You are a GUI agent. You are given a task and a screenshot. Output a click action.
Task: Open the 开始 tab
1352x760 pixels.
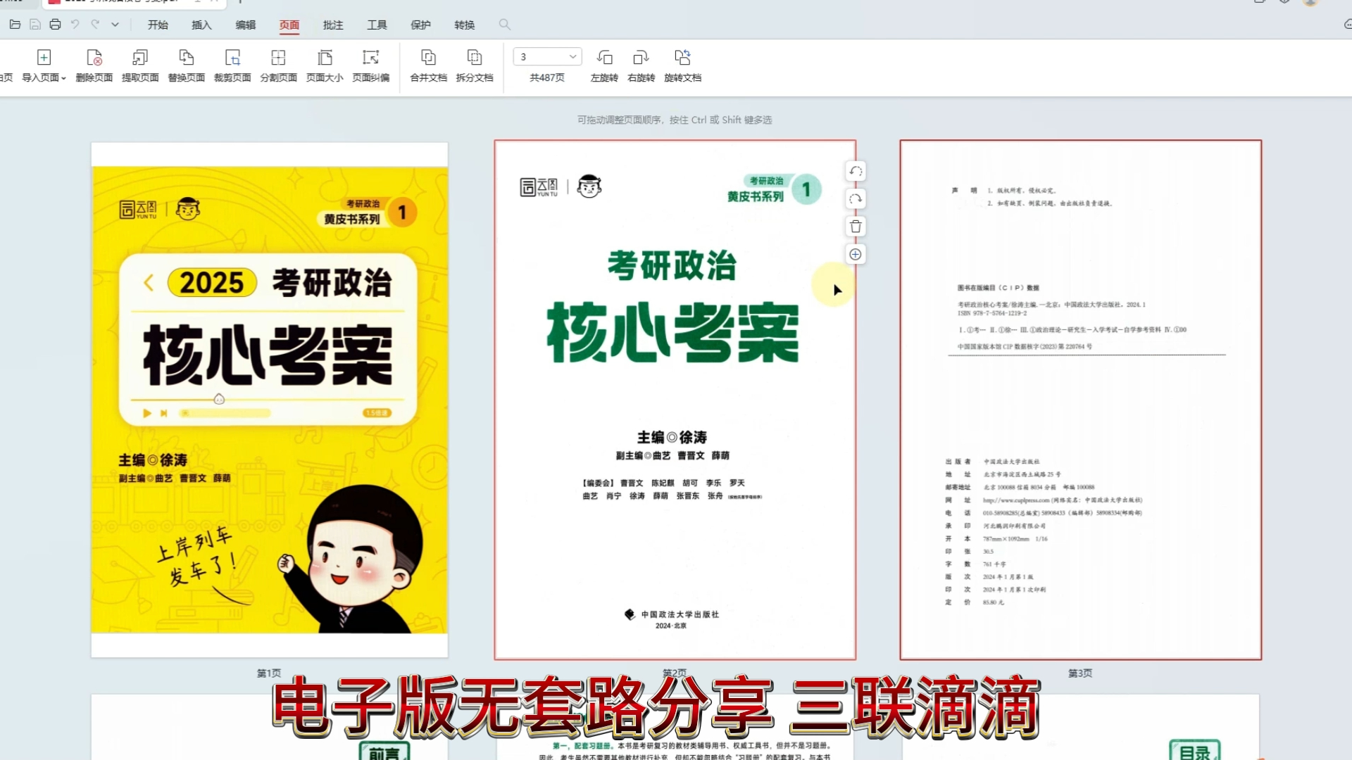tap(158, 25)
